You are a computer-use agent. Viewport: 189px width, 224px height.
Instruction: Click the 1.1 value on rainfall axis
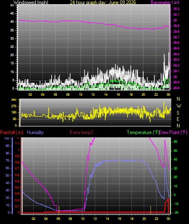pos(17,143)
